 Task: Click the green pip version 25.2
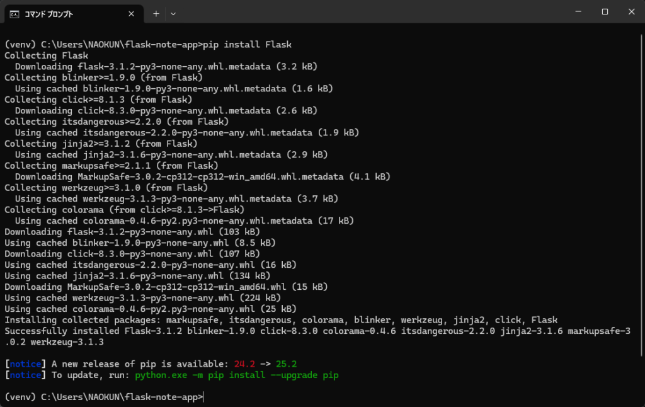[x=287, y=364]
